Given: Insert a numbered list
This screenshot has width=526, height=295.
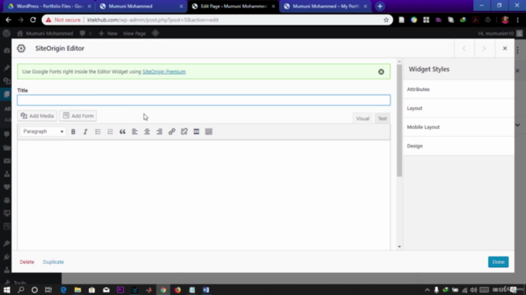Looking at the screenshot, I should click(110, 132).
